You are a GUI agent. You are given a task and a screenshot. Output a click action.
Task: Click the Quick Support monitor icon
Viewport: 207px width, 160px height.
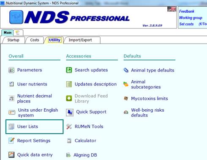[70, 112]
